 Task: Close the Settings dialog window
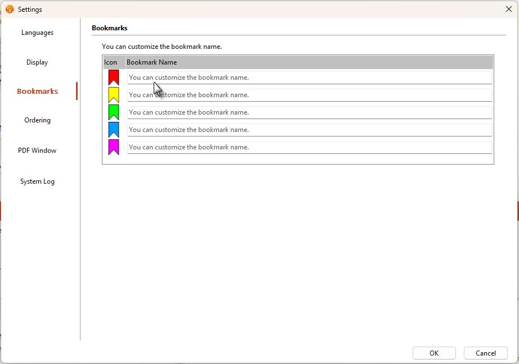(x=509, y=9)
